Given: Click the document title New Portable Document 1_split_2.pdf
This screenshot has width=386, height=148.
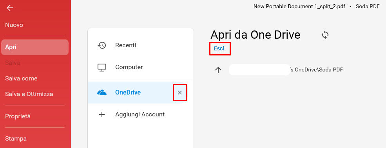Looking at the screenshot, I should [x=299, y=7].
